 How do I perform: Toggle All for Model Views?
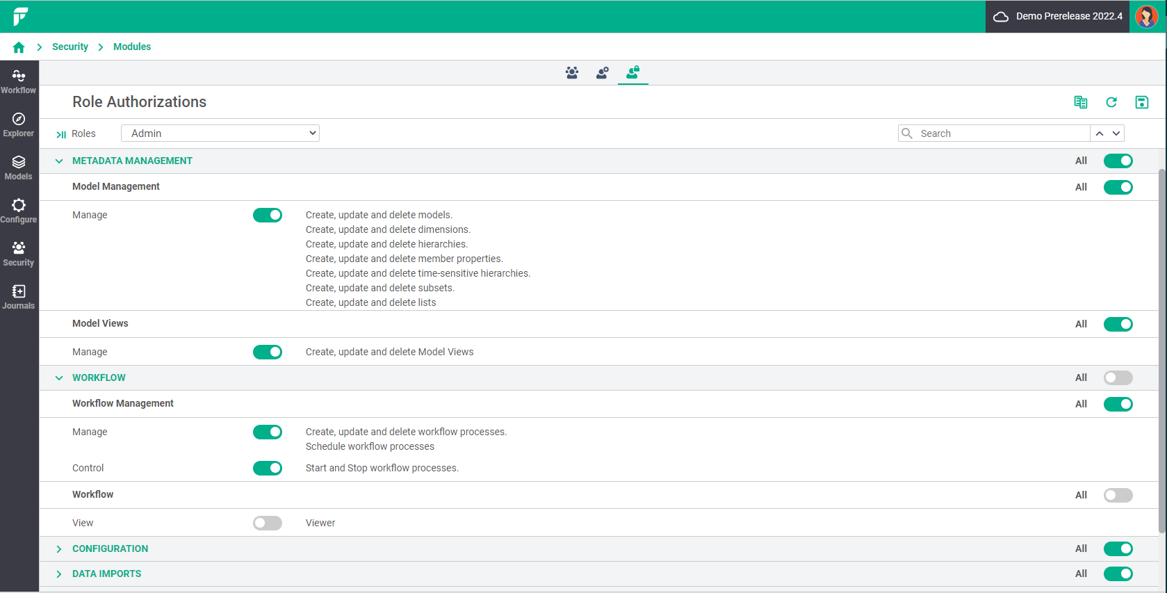pyautogui.click(x=1118, y=325)
